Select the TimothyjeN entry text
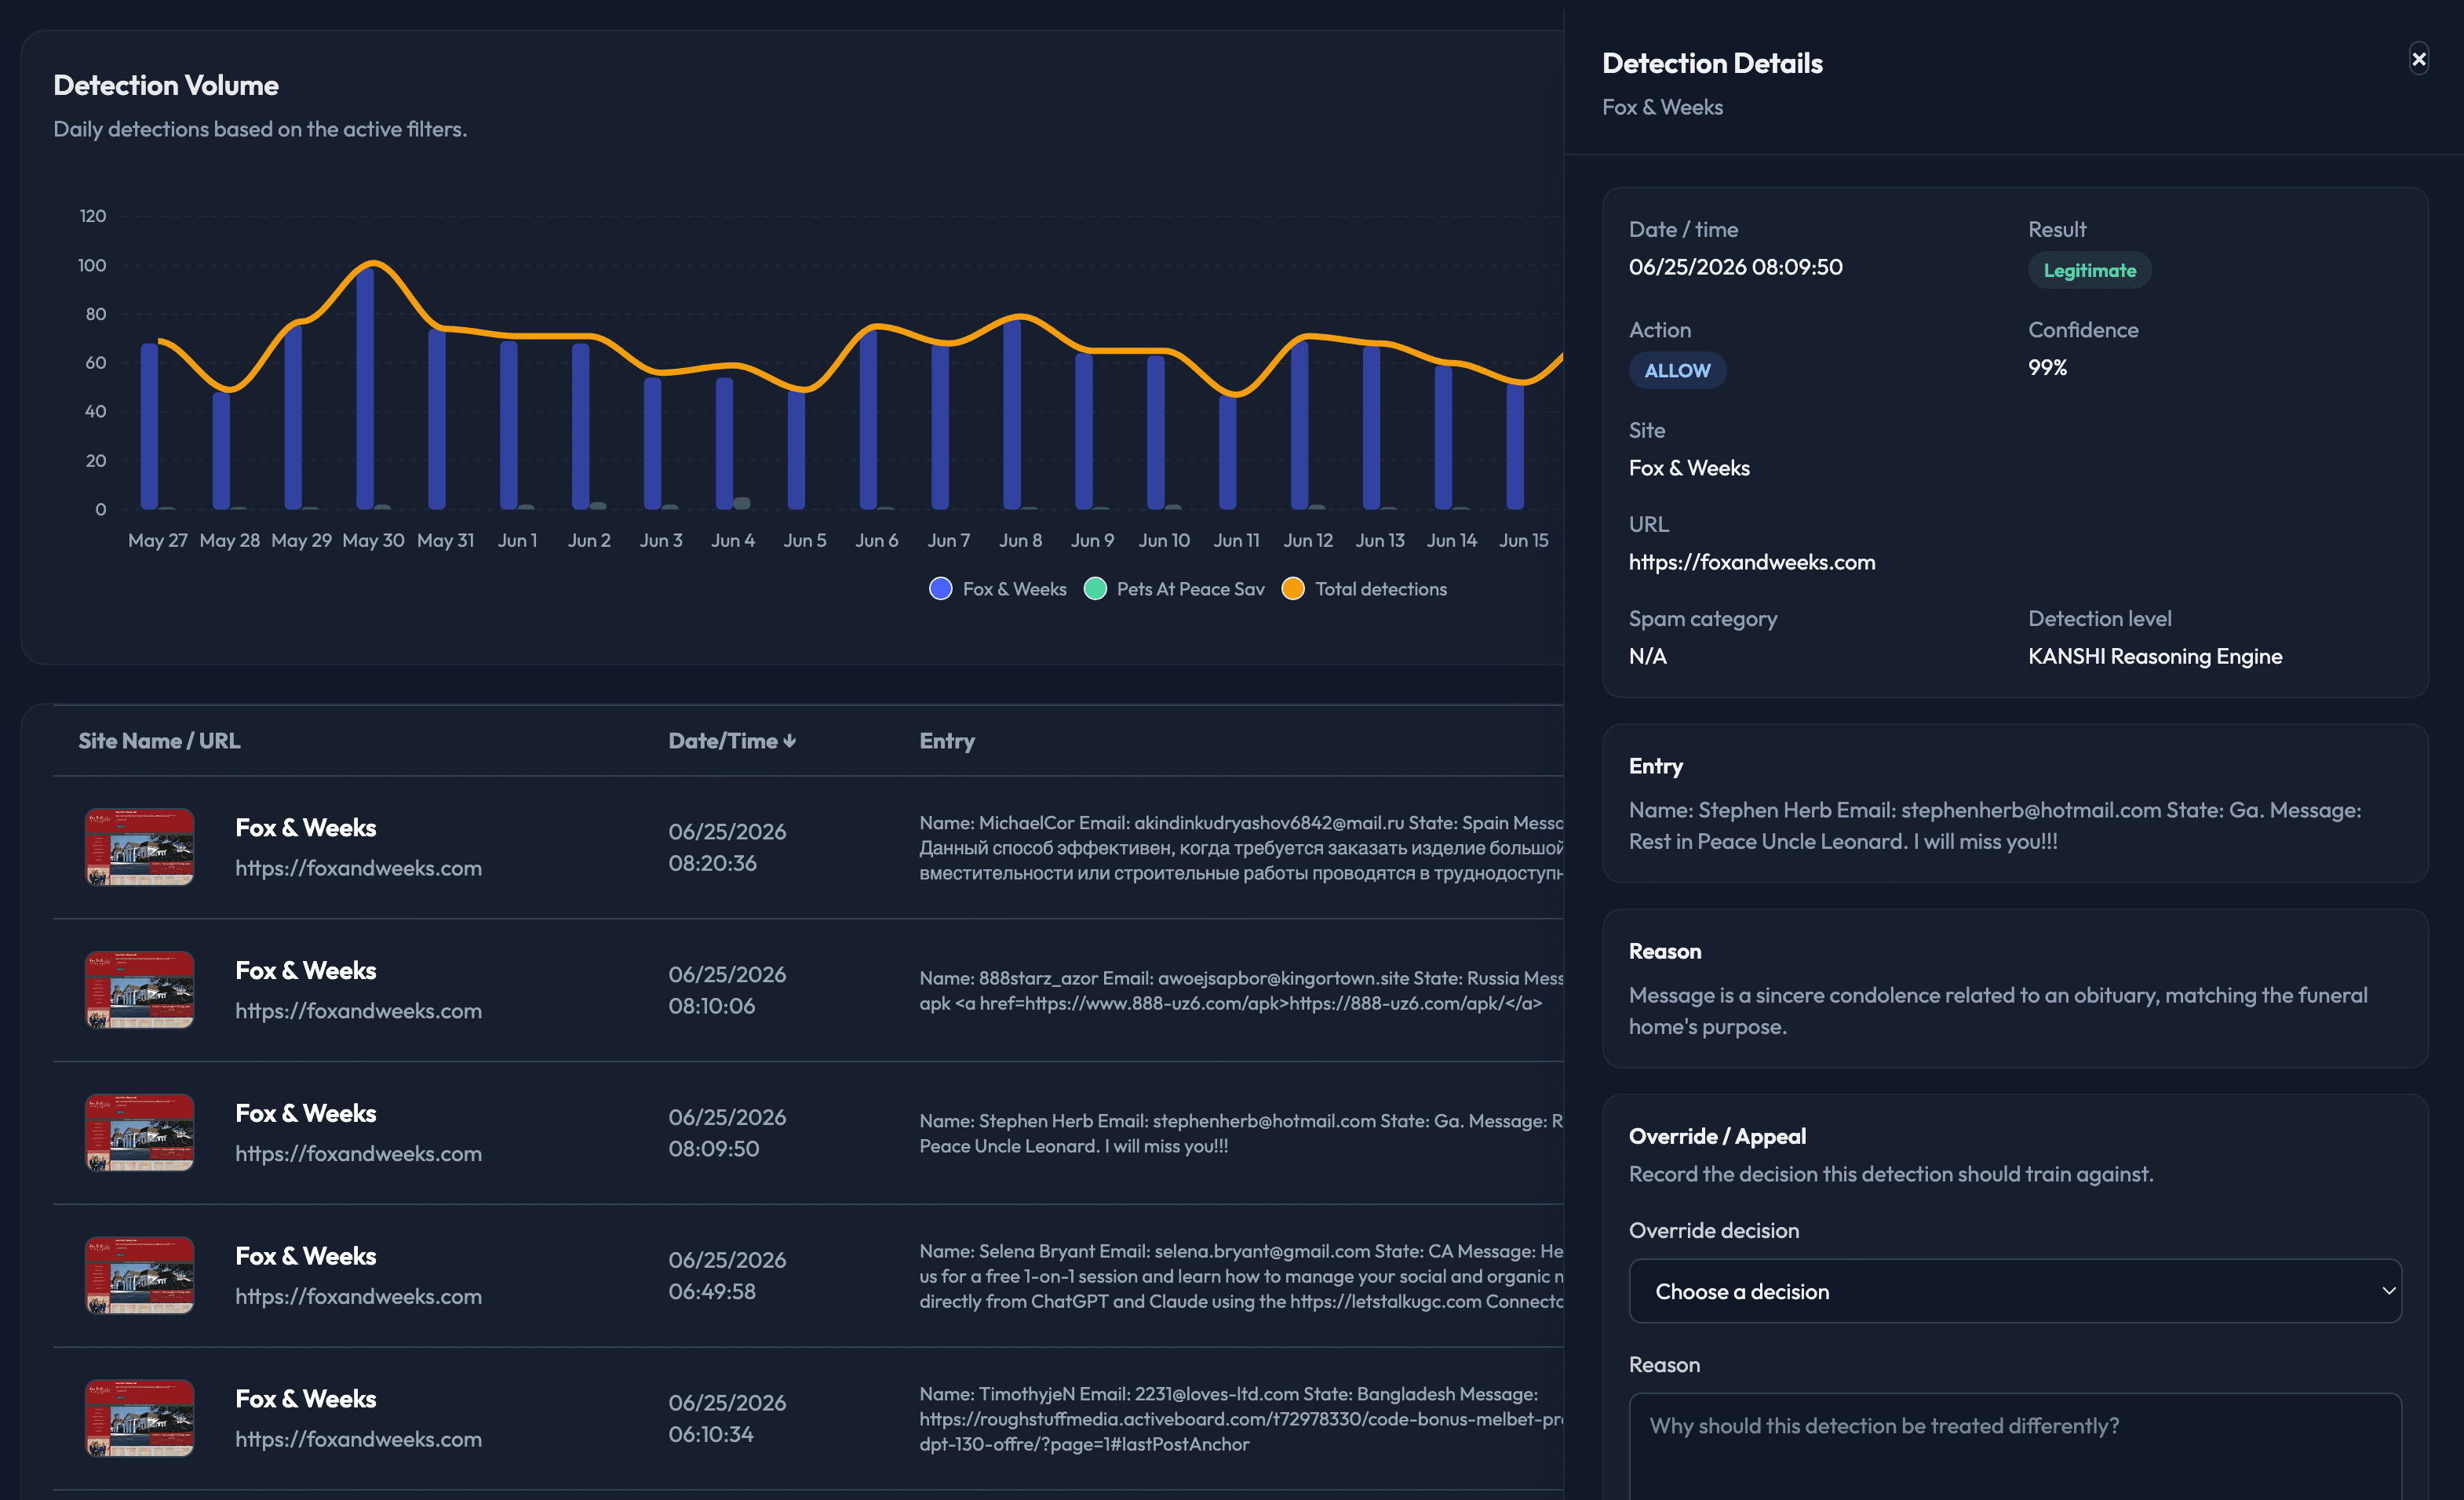2464x1500 pixels. click(1241, 1419)
